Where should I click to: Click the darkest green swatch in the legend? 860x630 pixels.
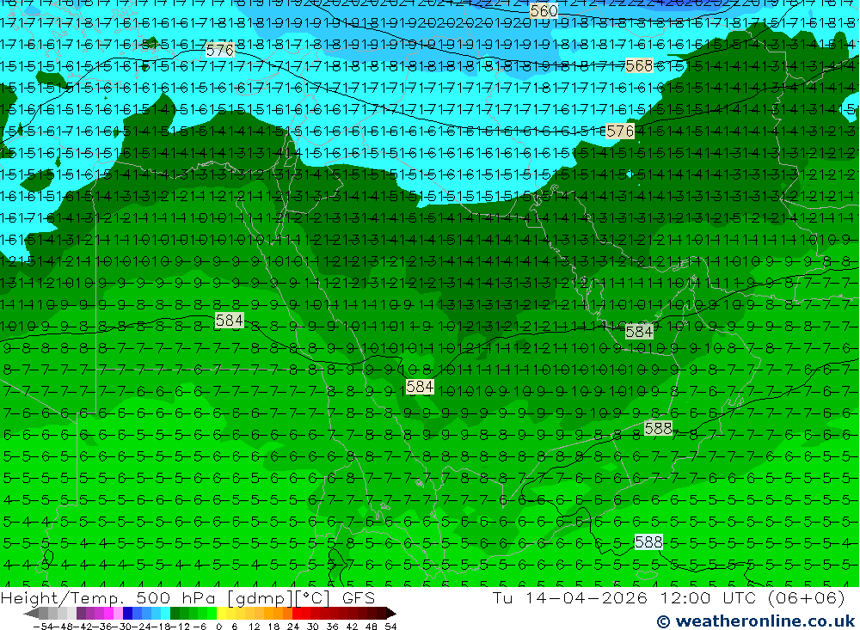coord(175,614)
